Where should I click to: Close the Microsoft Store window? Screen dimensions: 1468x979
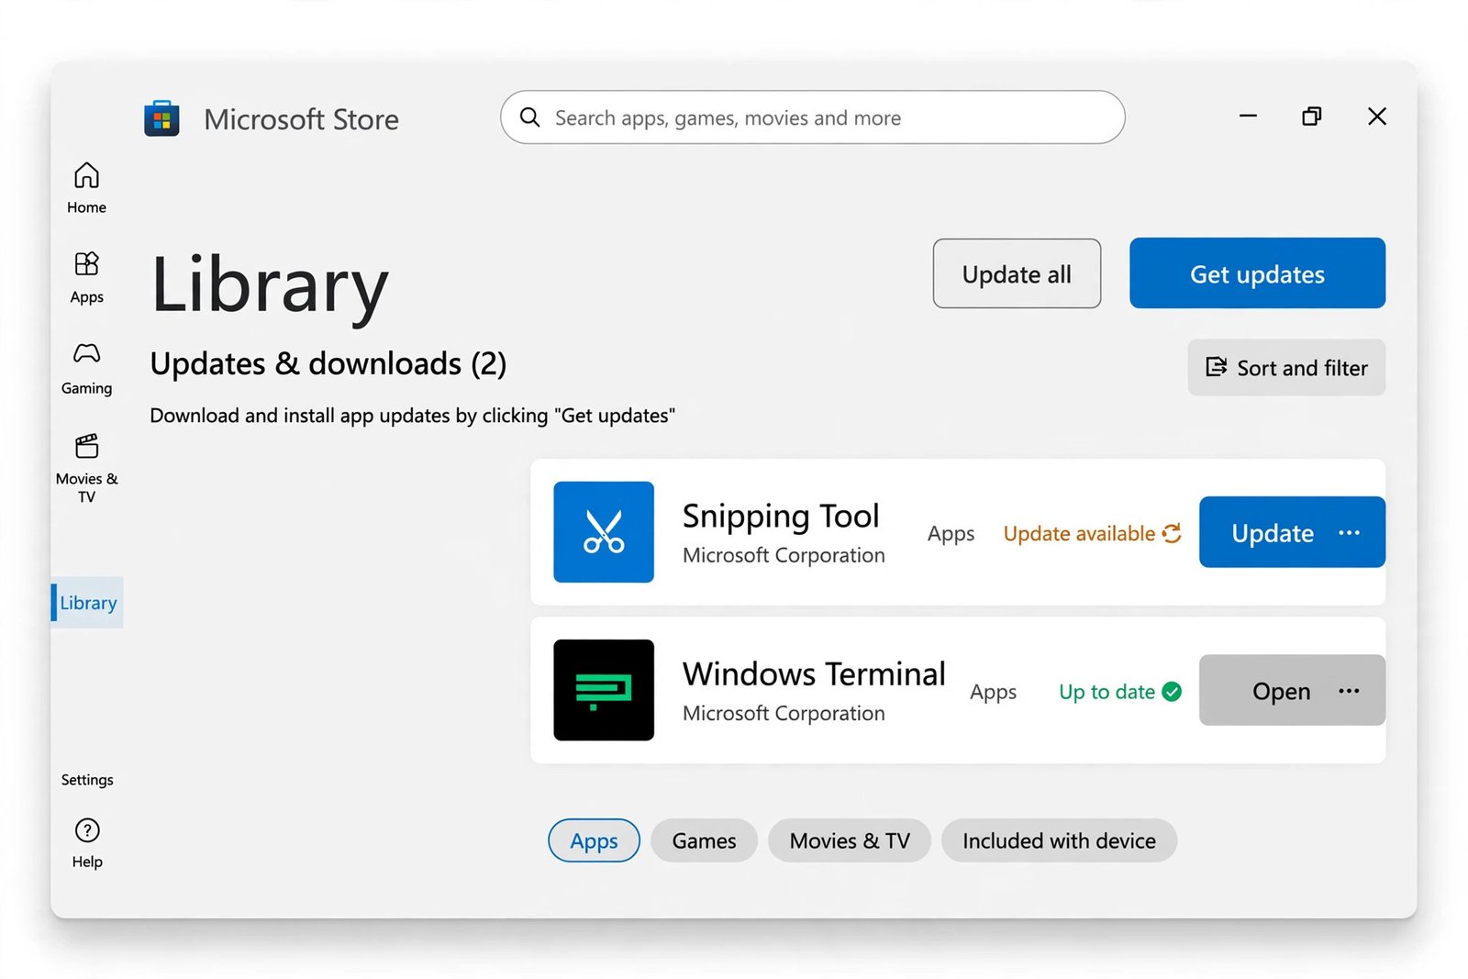pyautogui.click(x=1376, y=117)
